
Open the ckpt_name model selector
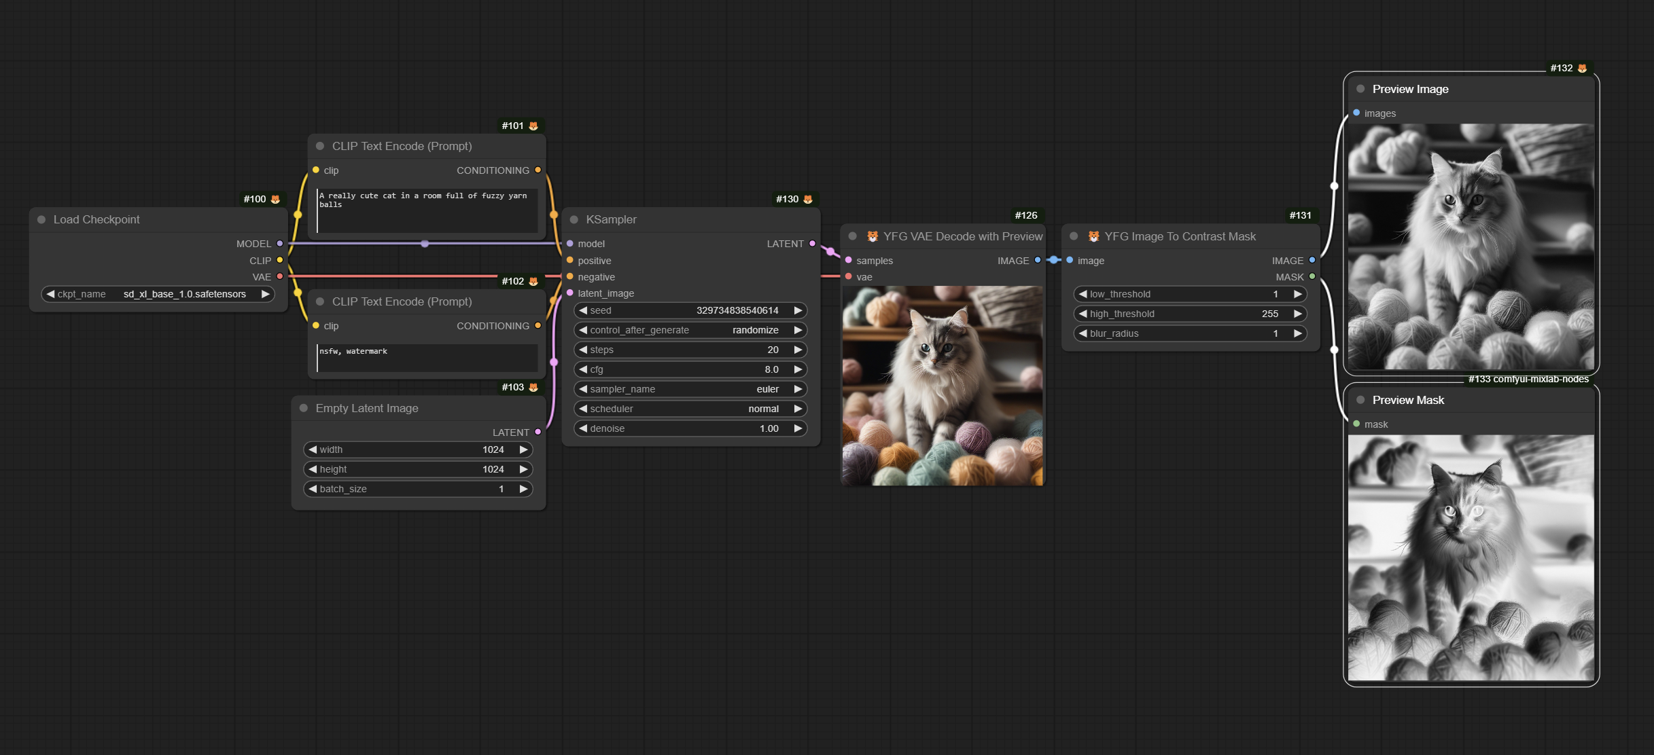[157, 293]
